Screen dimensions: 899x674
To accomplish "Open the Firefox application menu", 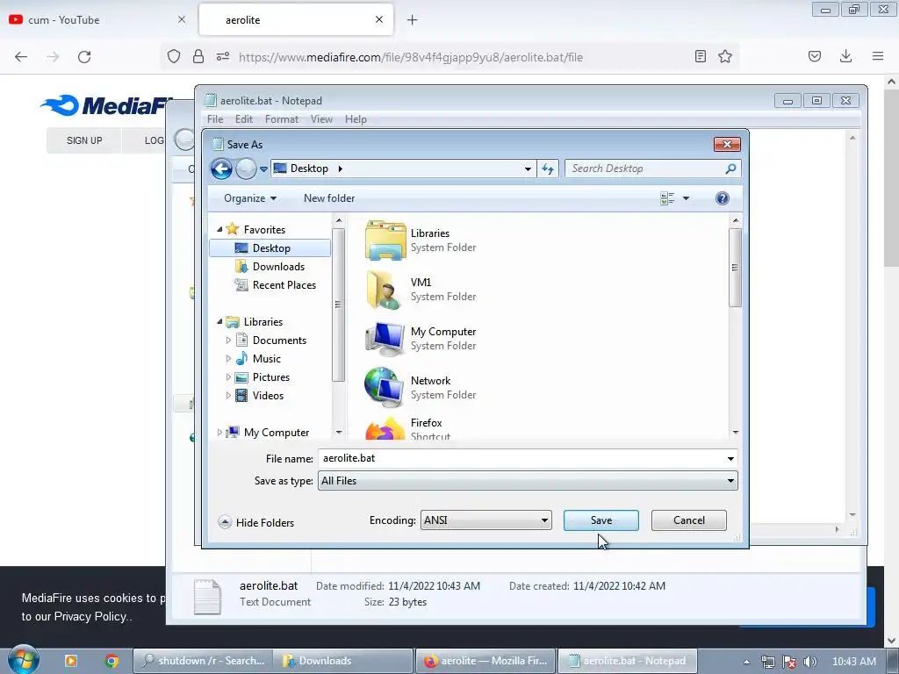I will (878, 56).
